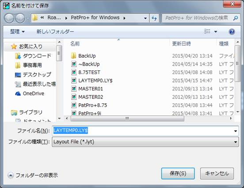Click the ファイル名 text input field
This screenshot has width=244, height=188.
143,130
